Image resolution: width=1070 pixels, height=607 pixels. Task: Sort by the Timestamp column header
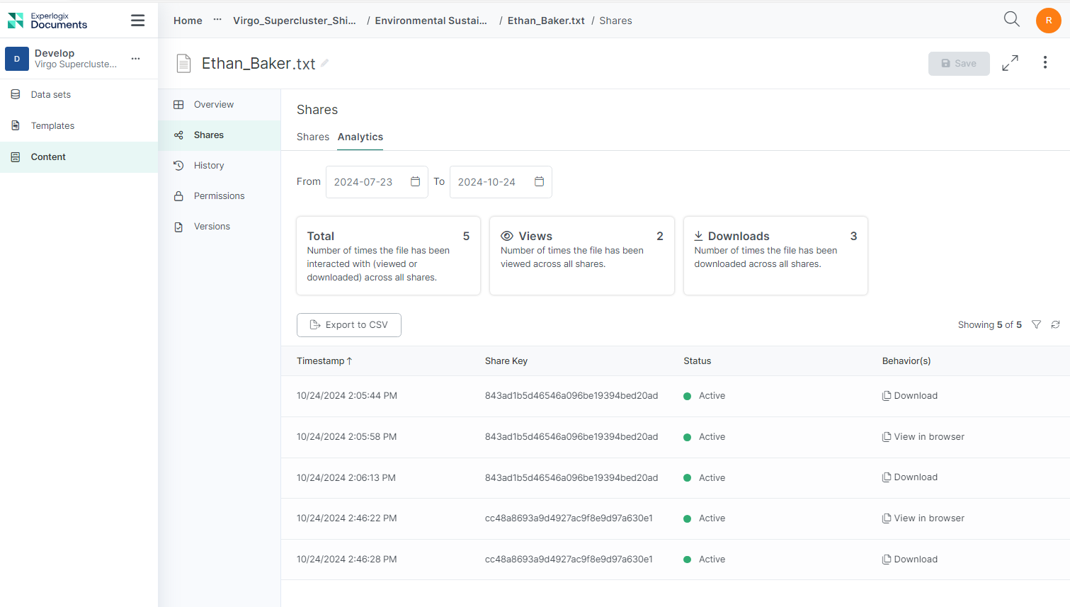[x=324, y=361]
